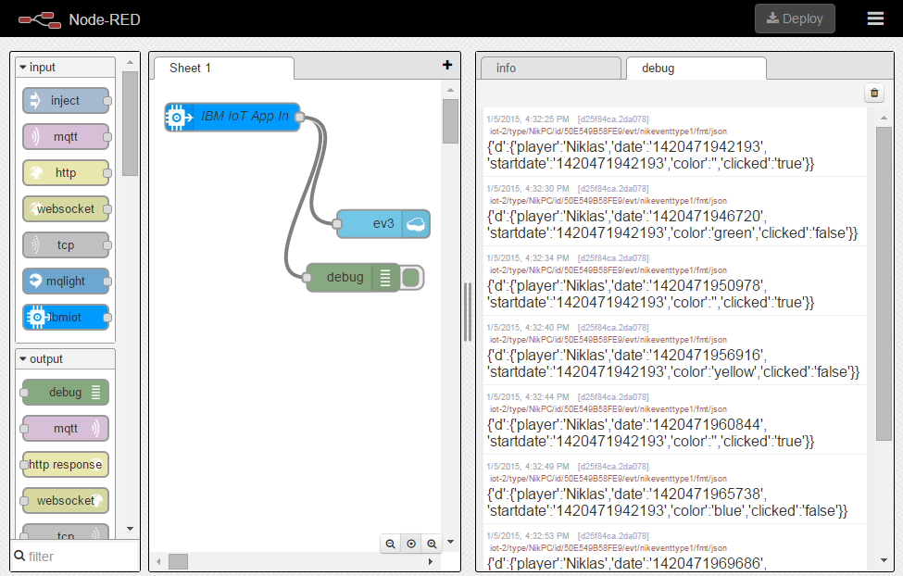Click debug panel scroll up arrow
The width and height of the screenshot is (903, 576).
tap(884, 118)
